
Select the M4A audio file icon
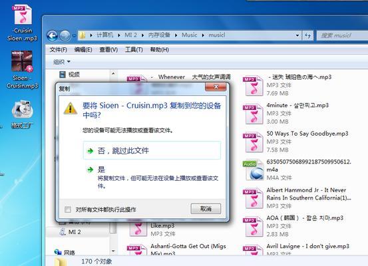click(x=254, y=170)
